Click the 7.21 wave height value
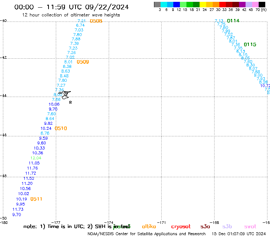The image size is (270, 237). point(82,21)
